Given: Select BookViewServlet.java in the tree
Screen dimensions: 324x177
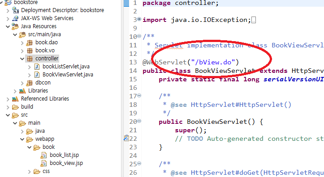Looking at the screenshot, I should 68,75.
